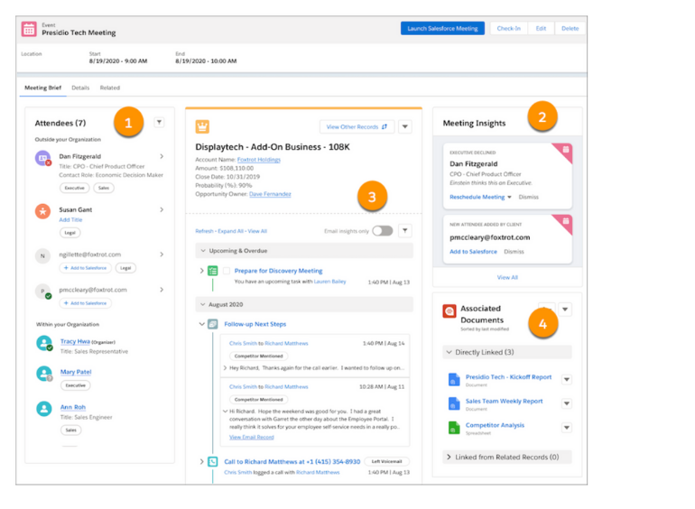Click Launch Salesforce Meeting button
Screen dimensions: 695x509
(442, 28)
